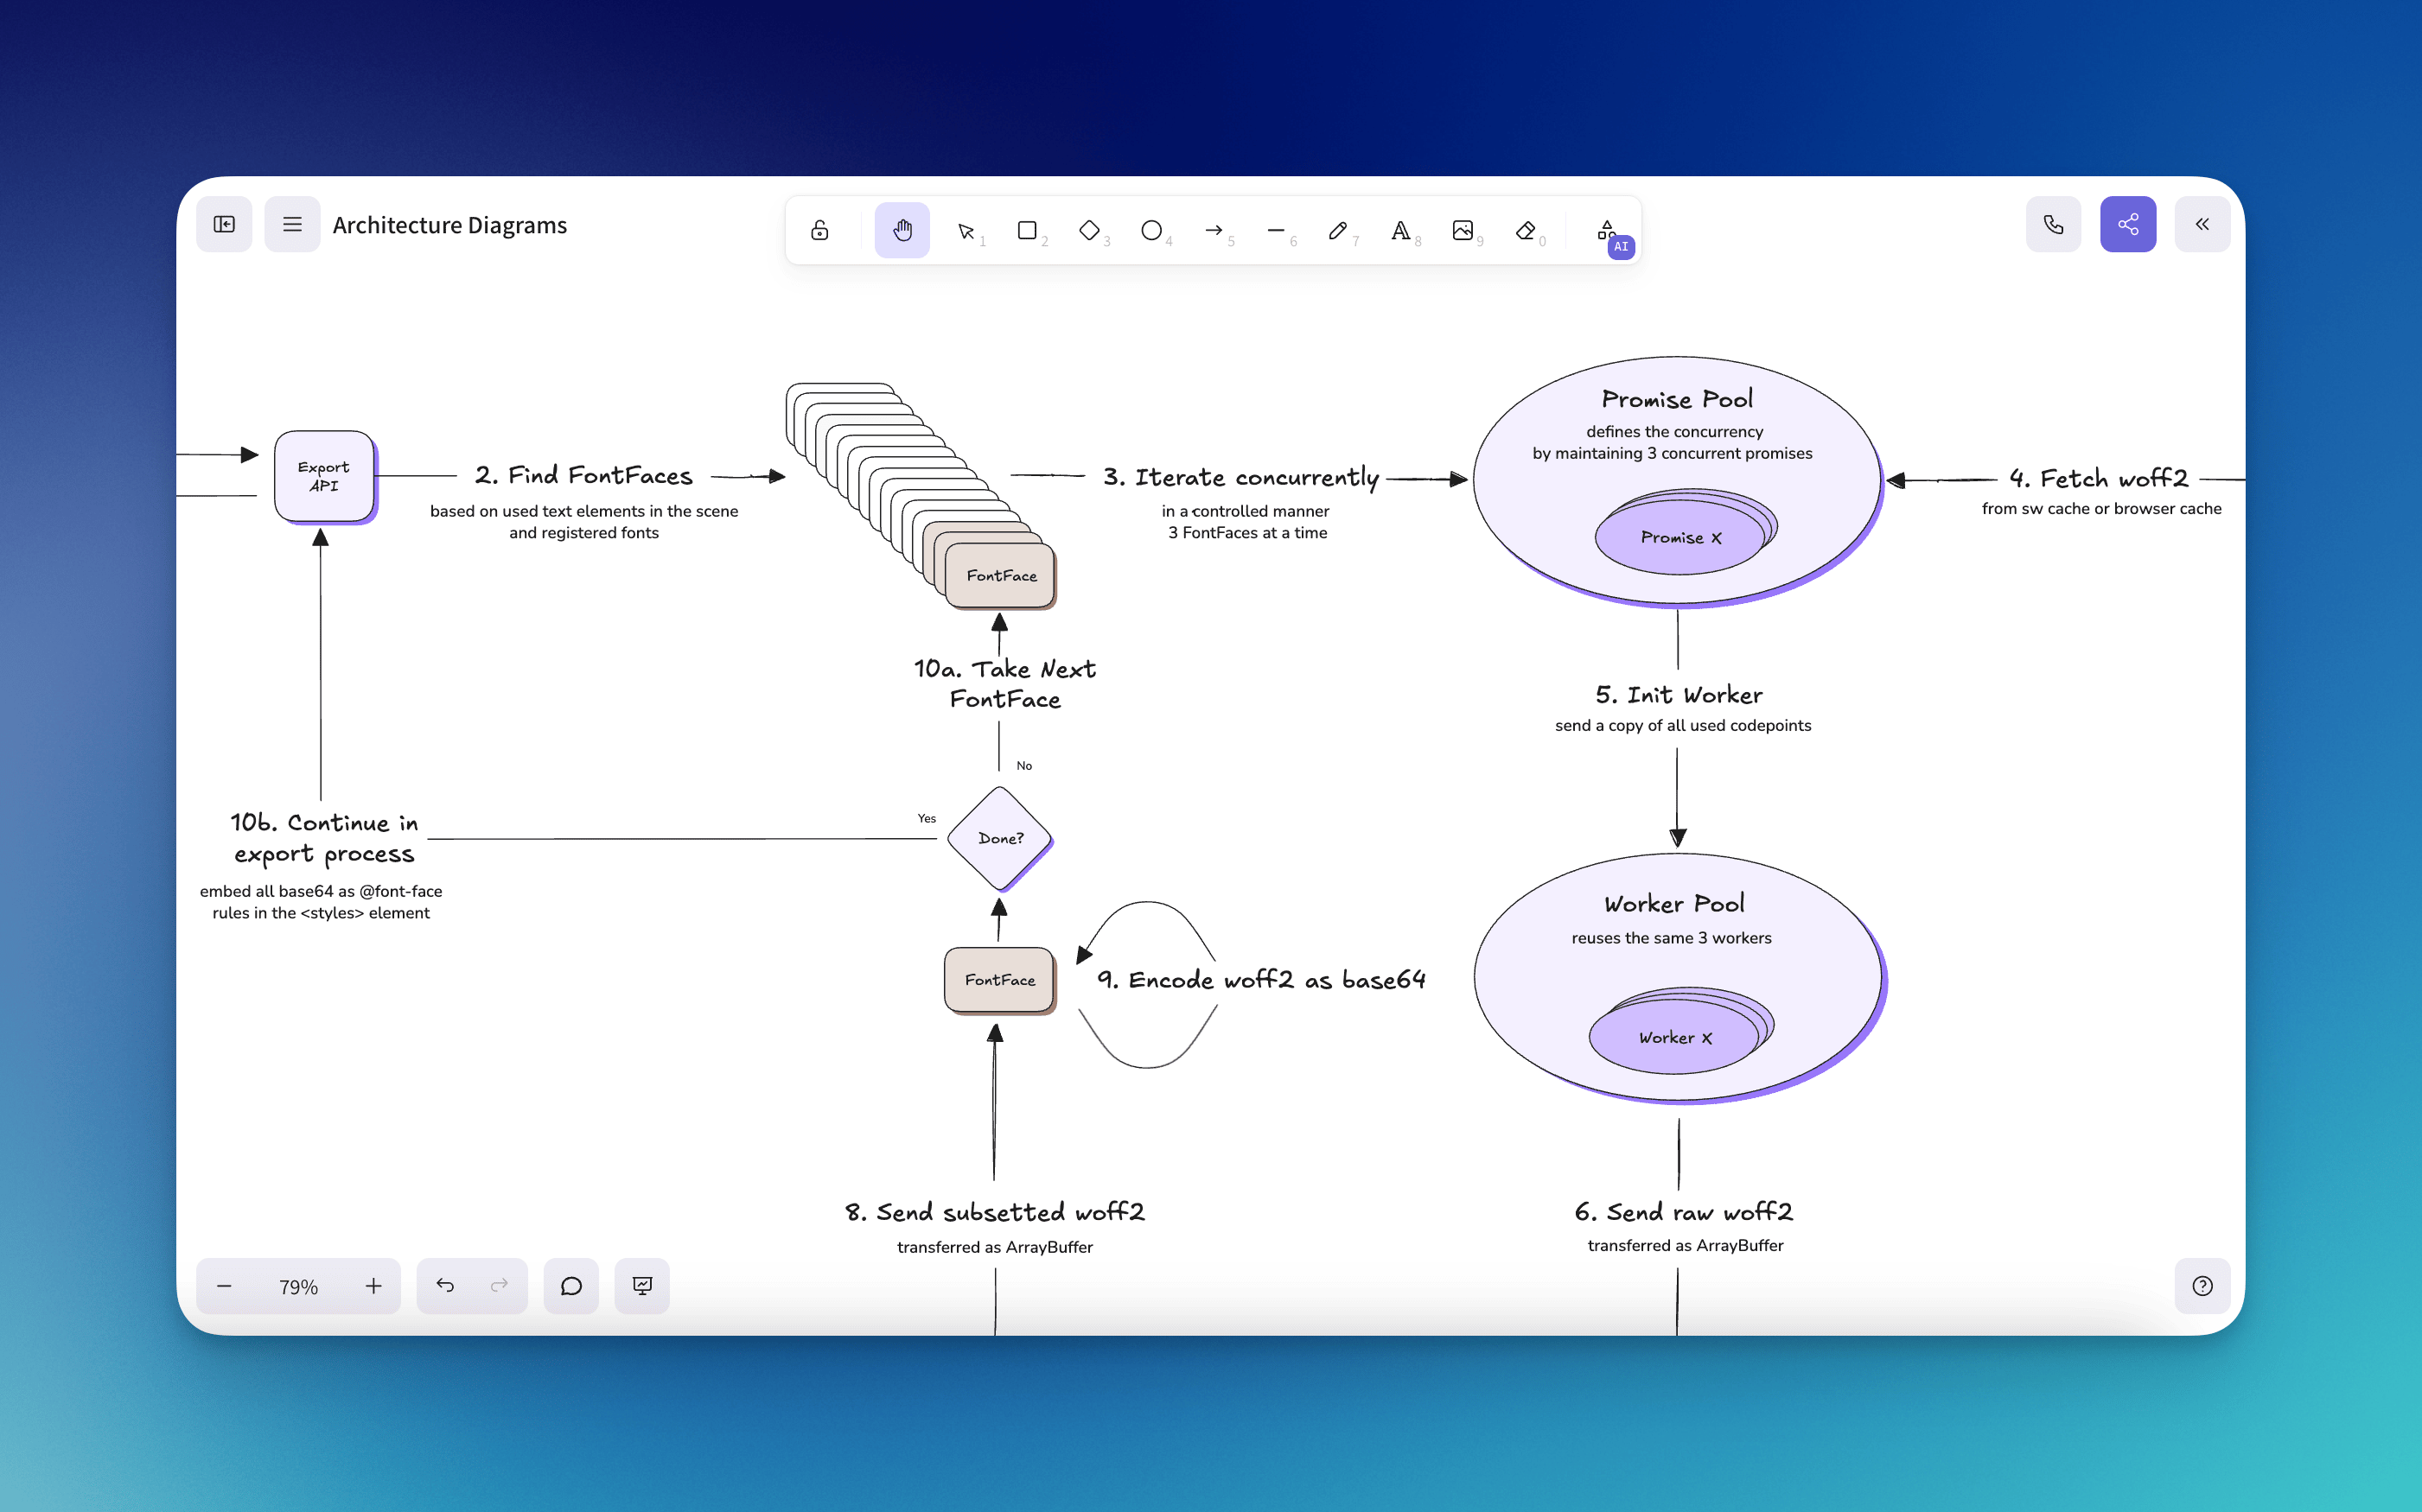Select the Ellipse shape tool
Viewport: 2422px width, 1512px height.
1150,231
